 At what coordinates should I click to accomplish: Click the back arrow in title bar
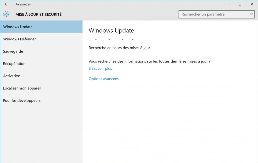(6, 4)
